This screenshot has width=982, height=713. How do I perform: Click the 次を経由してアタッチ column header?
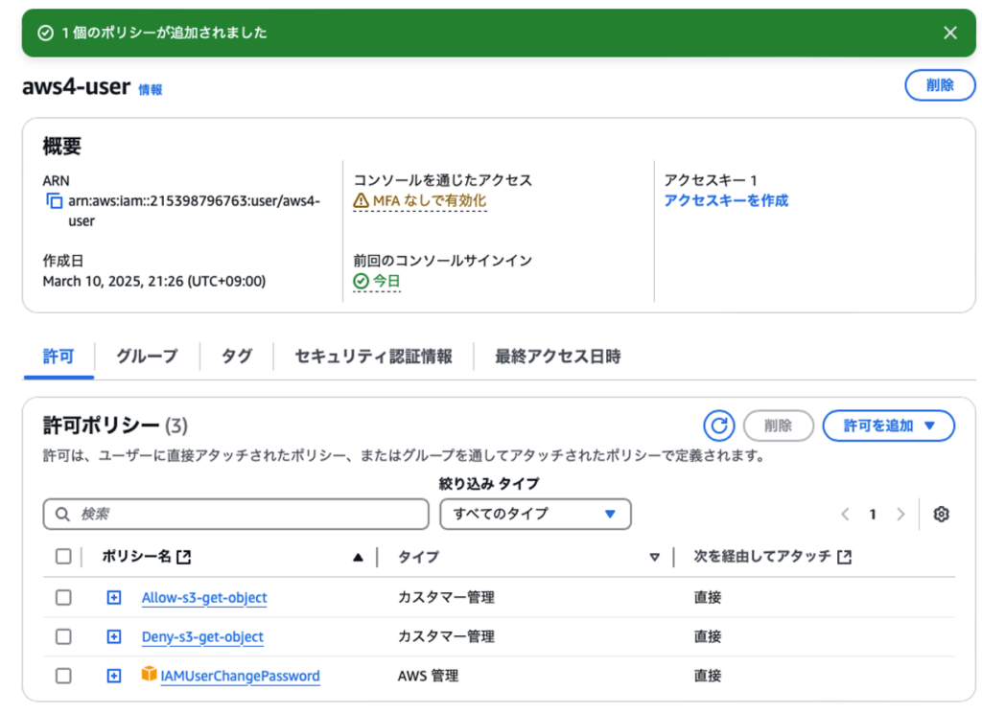point(762,557)
